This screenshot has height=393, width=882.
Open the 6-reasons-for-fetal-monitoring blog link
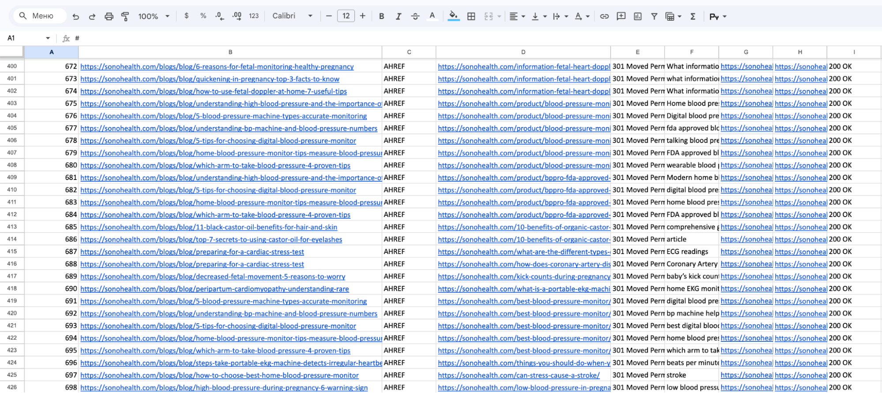pyautogui.click(x=217, y=67)
